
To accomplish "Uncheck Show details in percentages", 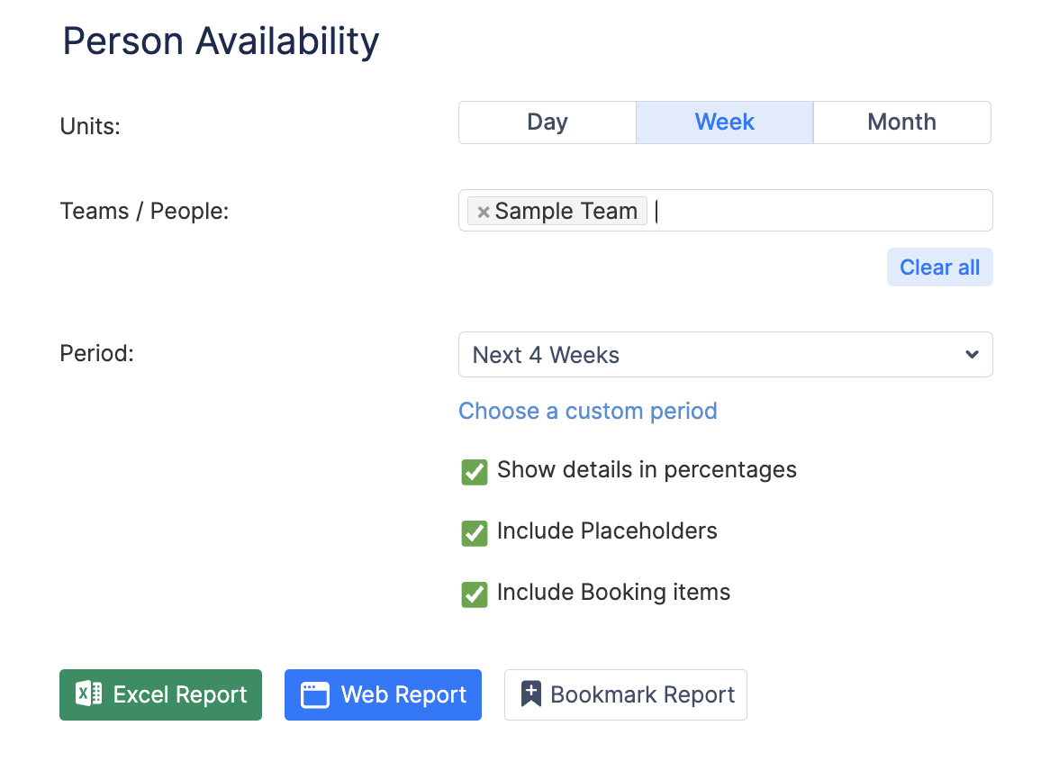I will (x=474, y=471).
